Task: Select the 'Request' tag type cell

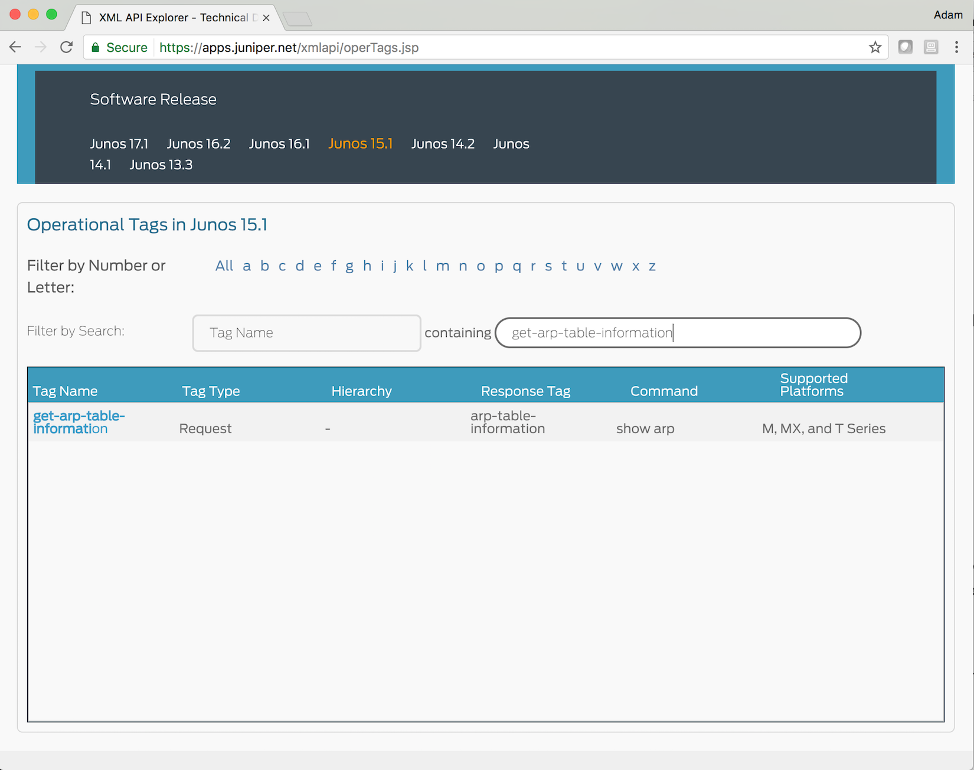Action: point(205,428)
